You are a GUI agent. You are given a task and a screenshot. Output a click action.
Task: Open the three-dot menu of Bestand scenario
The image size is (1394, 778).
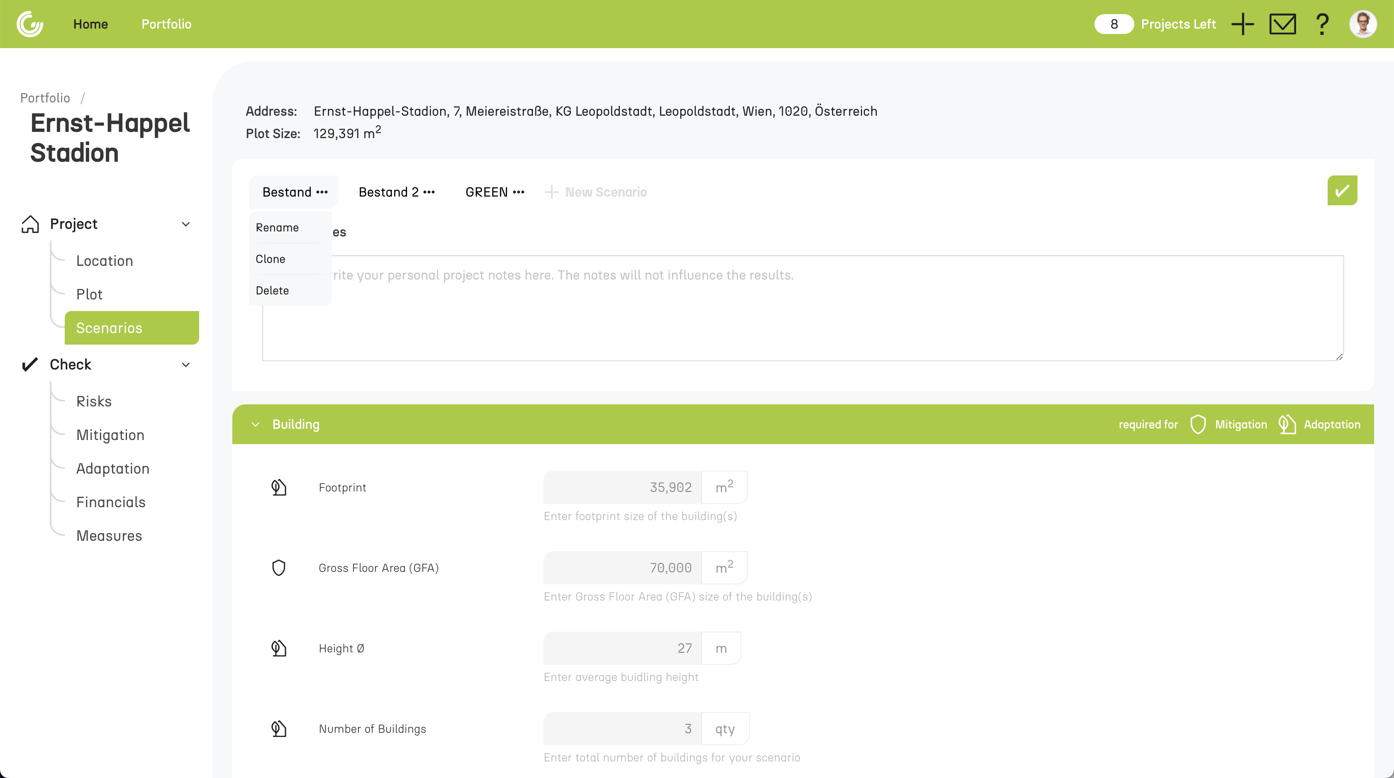tap(322, 192)
